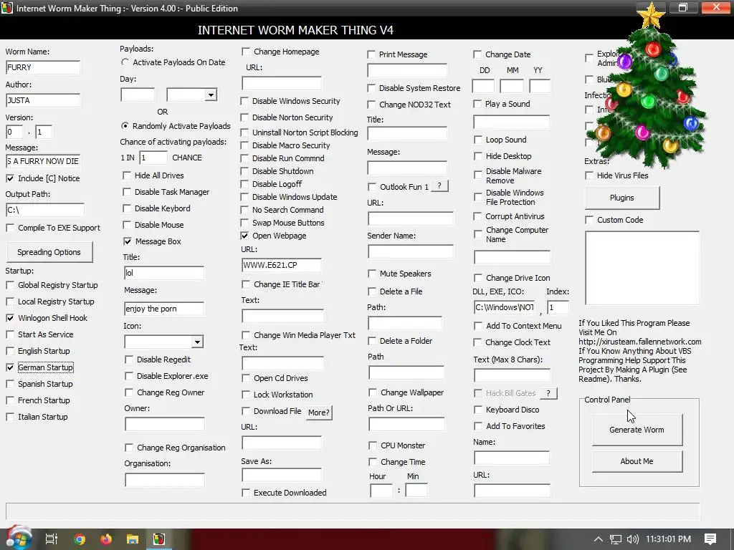
Task: Check the Change Clock Text checkbox
Action: tap(477, 342)
